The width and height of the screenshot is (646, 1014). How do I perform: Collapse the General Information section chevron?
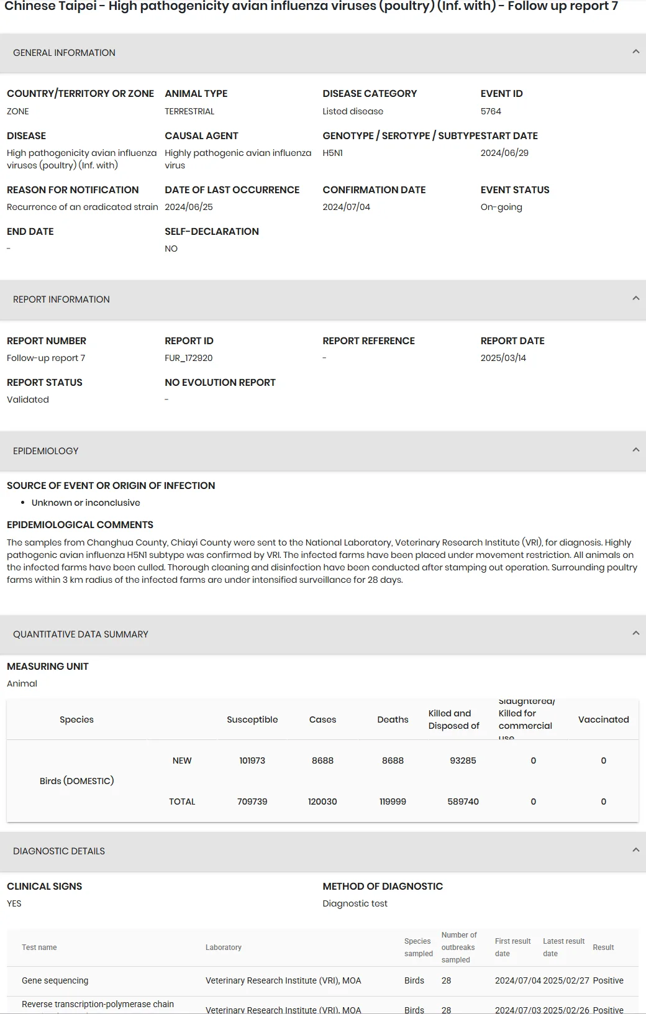coord(635,52)
